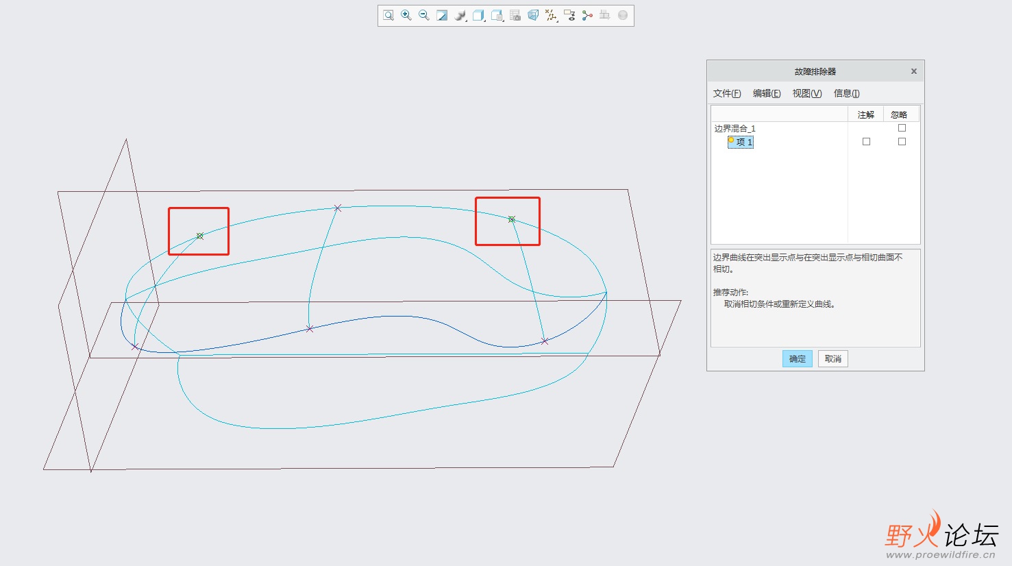Image resolution: width=1012 pixels, height=566 pixels.
Task: Close the 故障排除器 dialog
Action: click(913, 71)
